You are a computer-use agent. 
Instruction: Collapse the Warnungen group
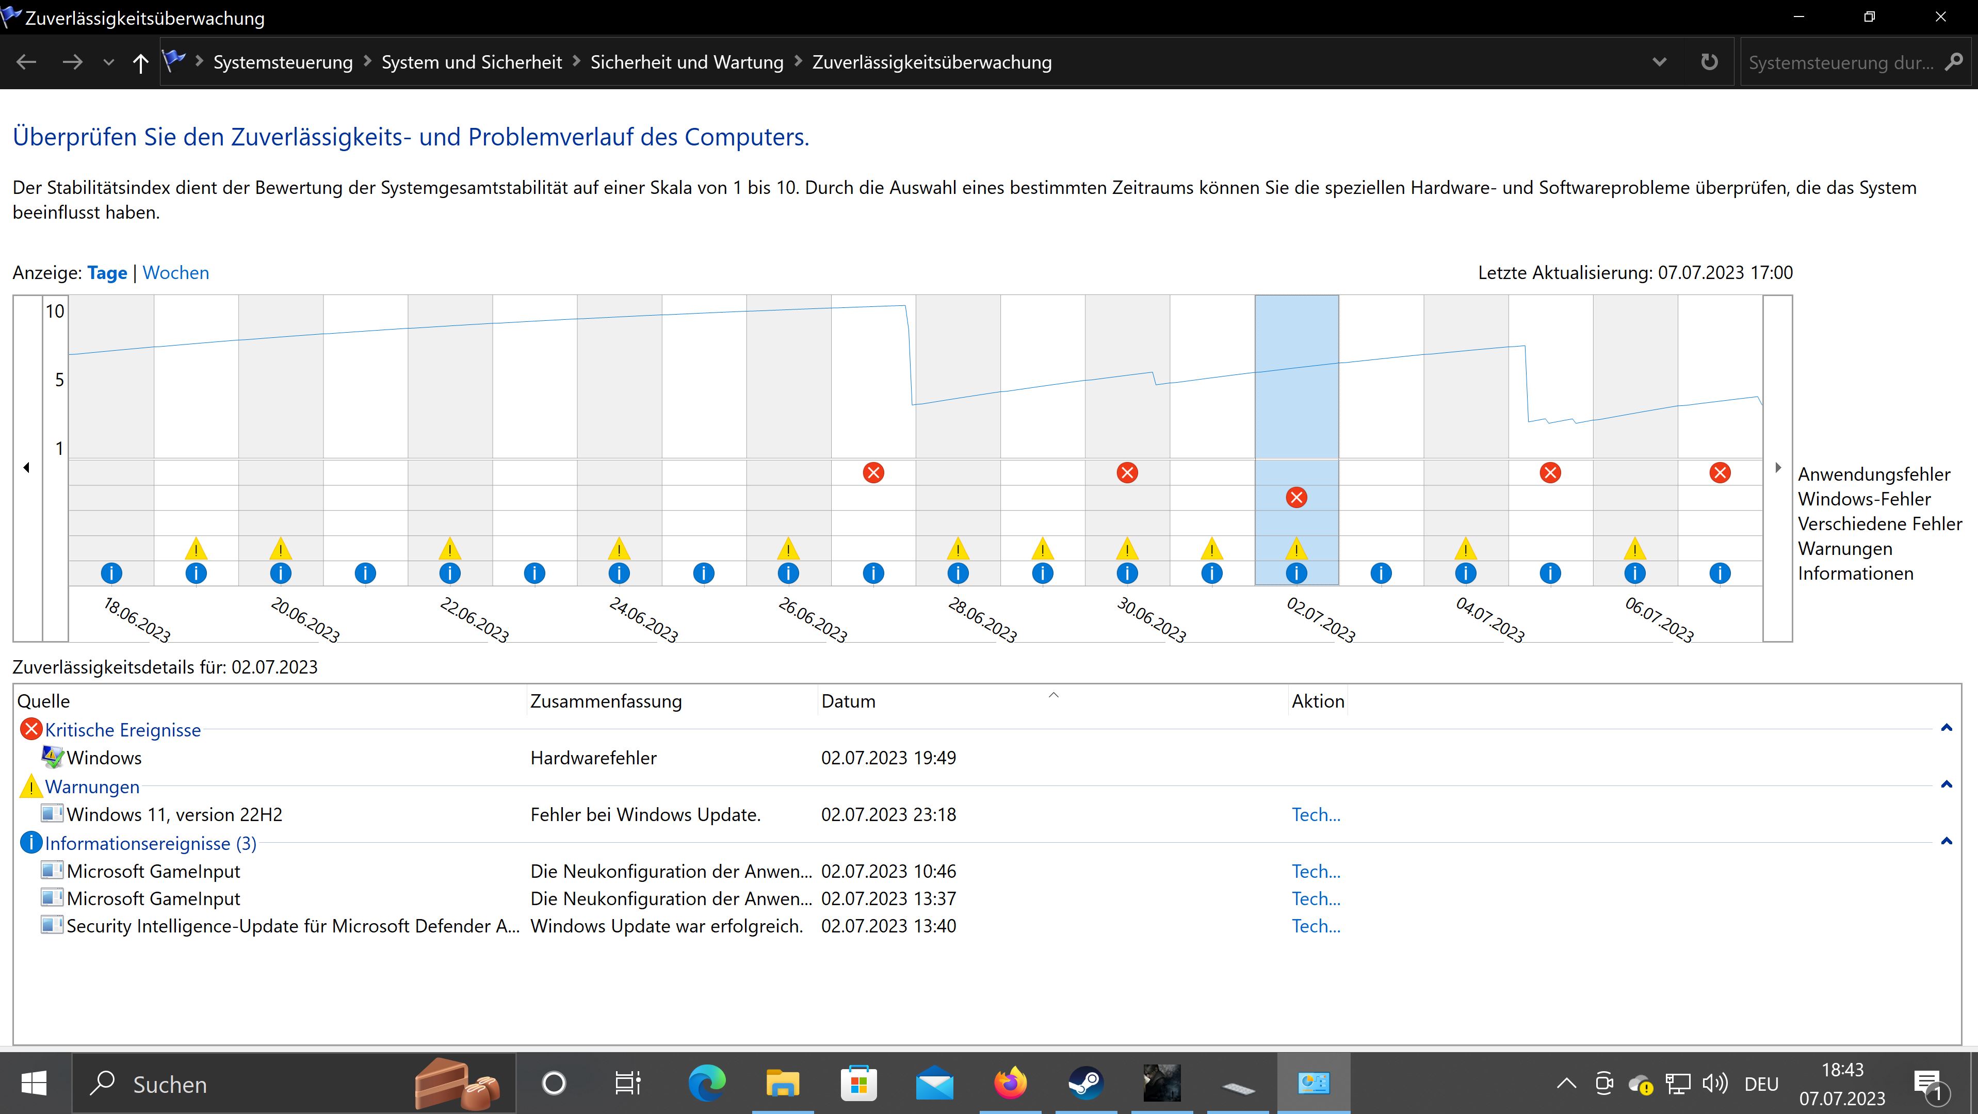(1945, 784)
